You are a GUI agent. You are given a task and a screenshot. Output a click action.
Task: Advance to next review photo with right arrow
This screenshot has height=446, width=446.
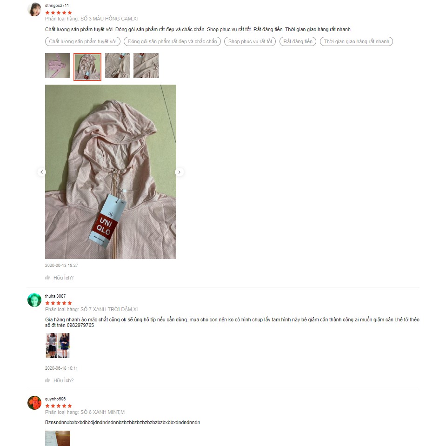tap(179, 172)
